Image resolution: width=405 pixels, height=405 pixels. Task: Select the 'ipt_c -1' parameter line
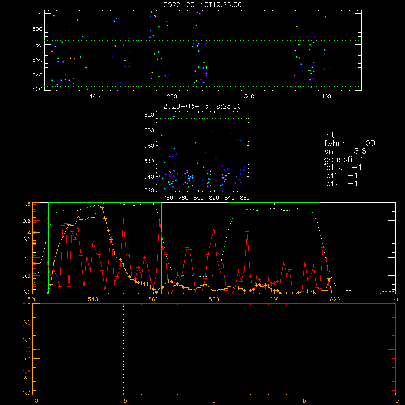point(343,168)
